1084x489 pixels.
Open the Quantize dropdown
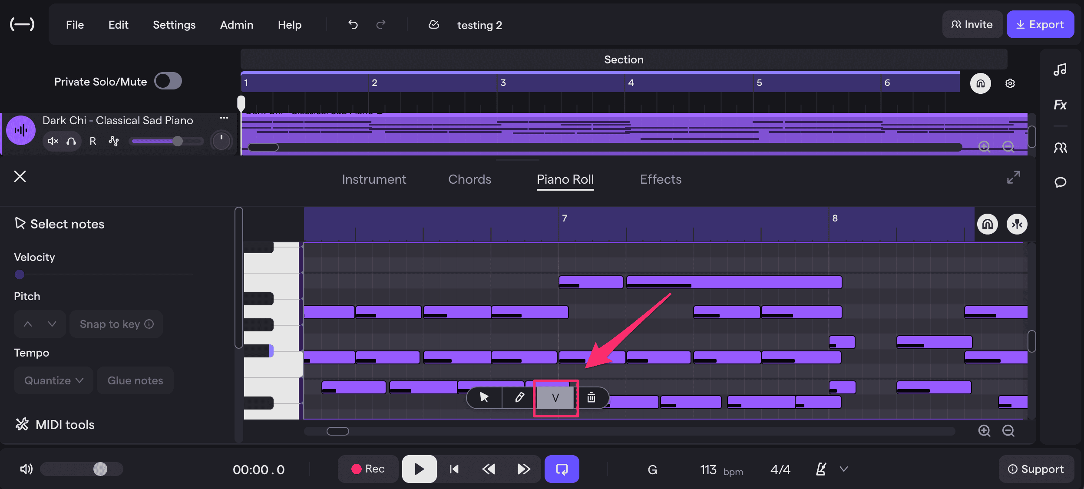(53, 380)
